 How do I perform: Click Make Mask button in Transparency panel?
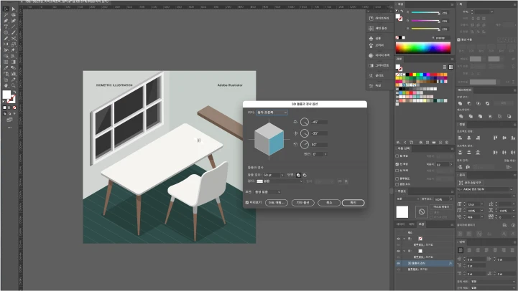(x=441, y=207)
